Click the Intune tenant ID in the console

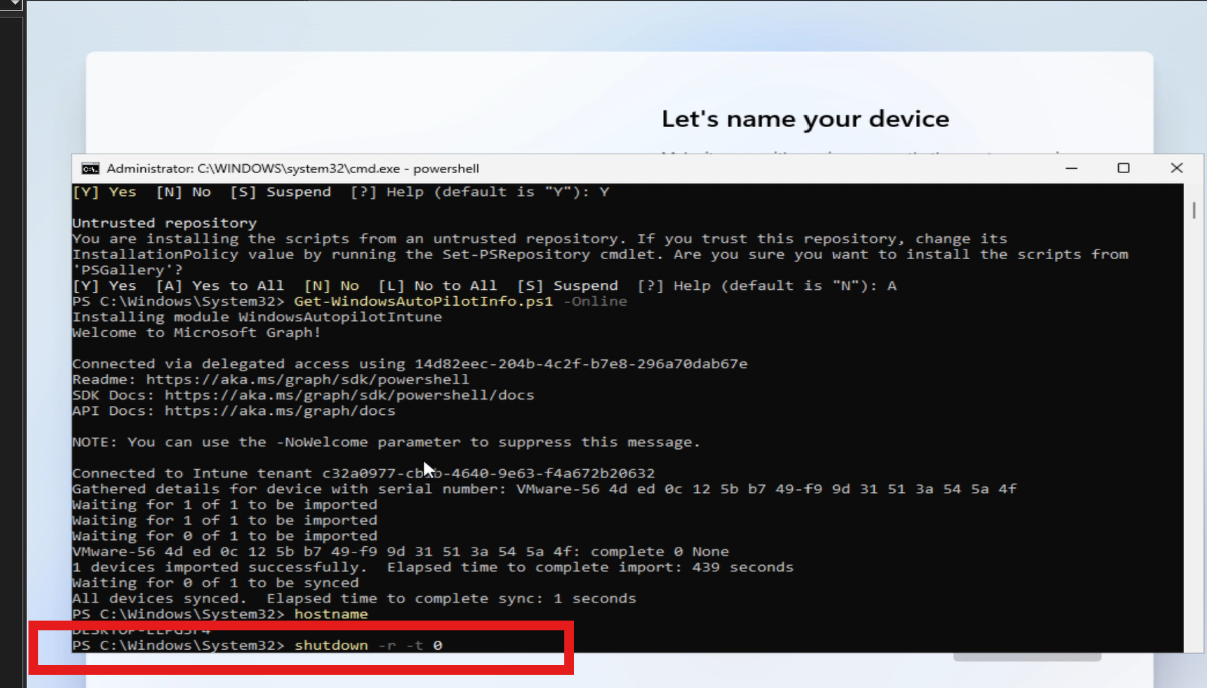click(488, 473)
